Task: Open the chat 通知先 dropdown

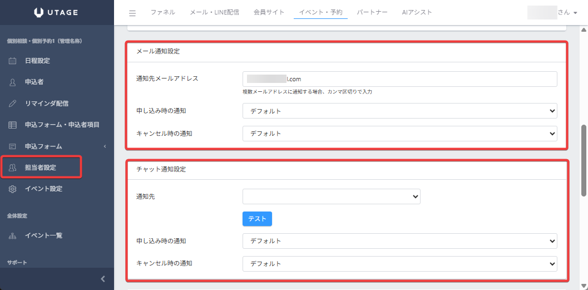Action: point(331,196)
